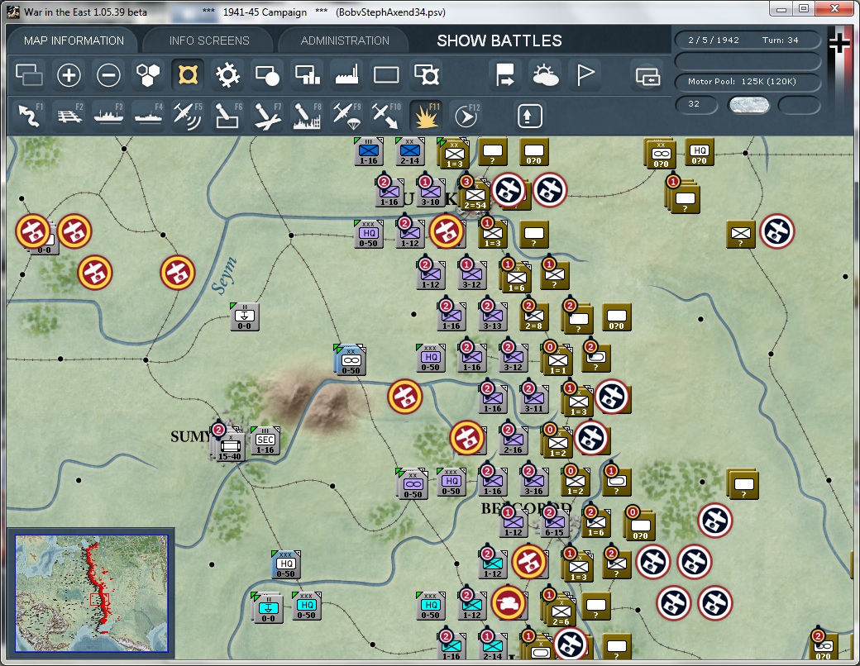Screen dimensions: 860x666
Task: Select the 15-40 unit stack at Sumy
Action: 229,445
